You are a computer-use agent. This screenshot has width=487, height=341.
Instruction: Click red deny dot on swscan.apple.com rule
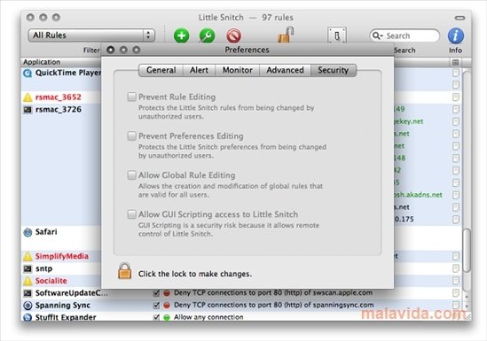click(x=167, y=292)
